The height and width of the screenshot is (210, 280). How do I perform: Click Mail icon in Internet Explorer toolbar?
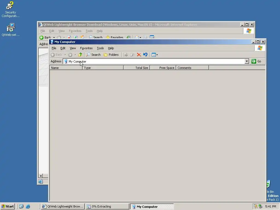point(137,37)
